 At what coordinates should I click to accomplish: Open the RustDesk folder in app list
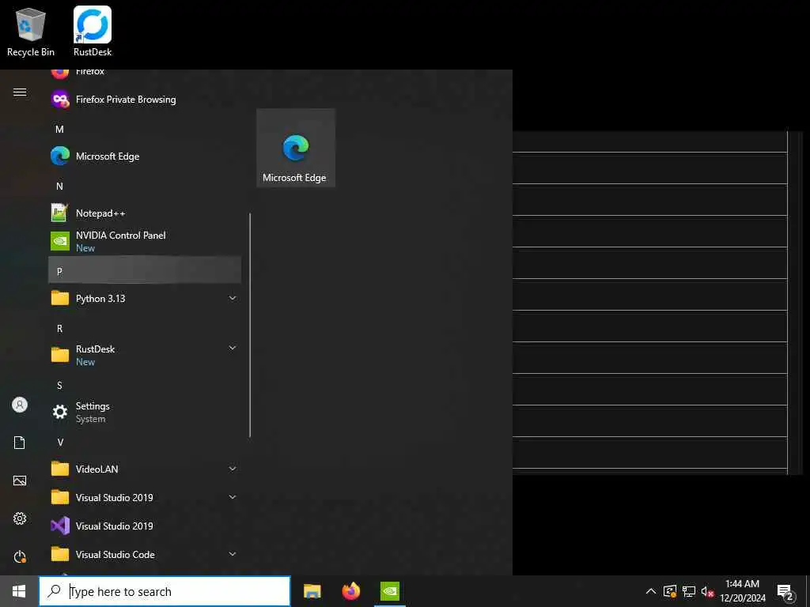(145, 355)
